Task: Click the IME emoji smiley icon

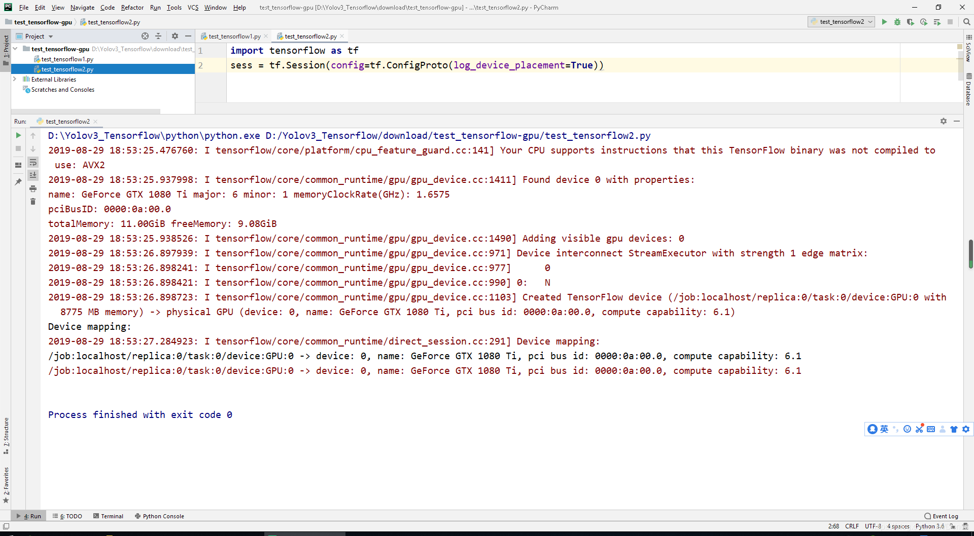Action: [908, 429]
